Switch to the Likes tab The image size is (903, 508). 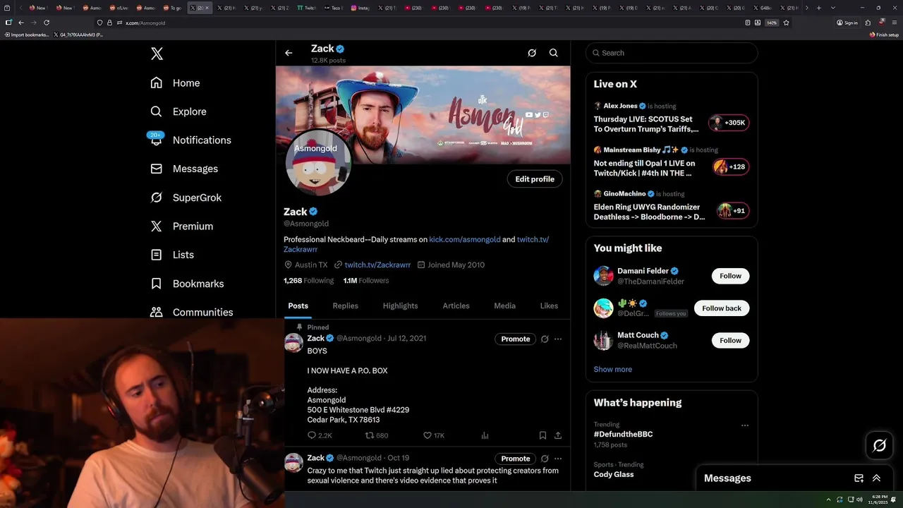(x=549, y=306)
